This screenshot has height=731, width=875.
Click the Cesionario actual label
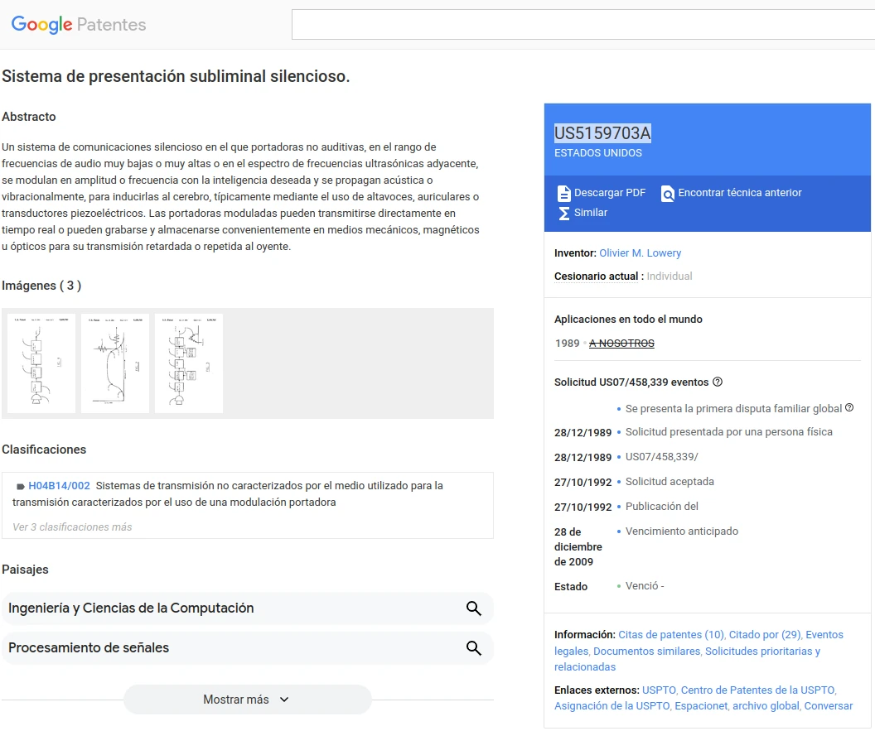pyautogui.click(x=596, y=277)
